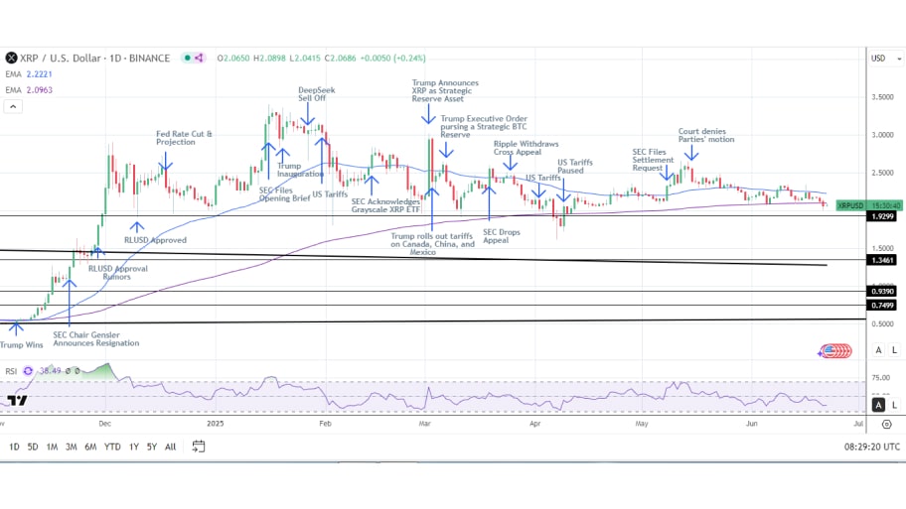
Task: Open the USD currency dropdown
Action: click(x=886, y=59)
